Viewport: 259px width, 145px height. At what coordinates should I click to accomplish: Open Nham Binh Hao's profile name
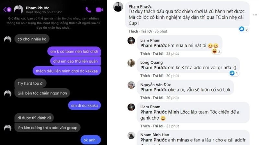click(x=155, y=135)
